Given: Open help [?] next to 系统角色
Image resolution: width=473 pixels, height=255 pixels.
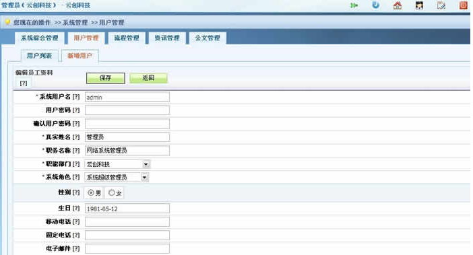Looking at the screenshot, I should 76,177.
